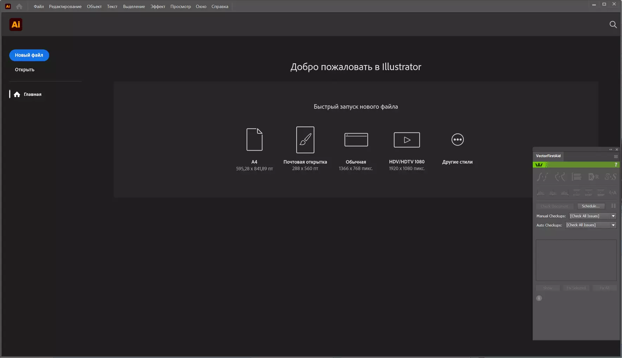Image resolution: width=622 pixels, height=358 pixels.
Task: Choose the Почтовая открытка preset
Action: click(x=305, y=149)
